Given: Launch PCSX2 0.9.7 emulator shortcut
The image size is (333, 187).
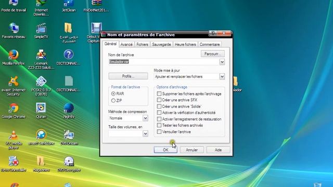Looking at the screenshot, I should [41, 86].
